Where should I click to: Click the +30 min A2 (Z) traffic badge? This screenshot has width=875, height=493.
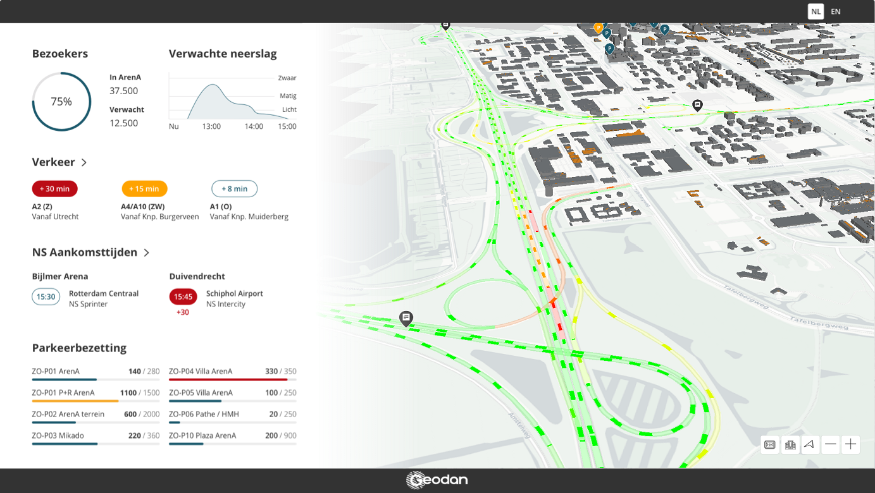pyautogui.click(x=54, y=188)
